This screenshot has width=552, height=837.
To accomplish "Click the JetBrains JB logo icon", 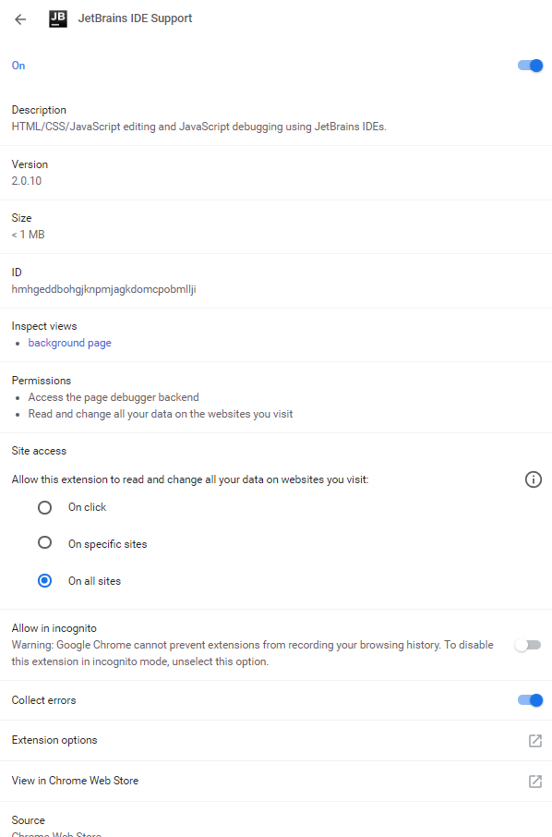I will point(58,18).
